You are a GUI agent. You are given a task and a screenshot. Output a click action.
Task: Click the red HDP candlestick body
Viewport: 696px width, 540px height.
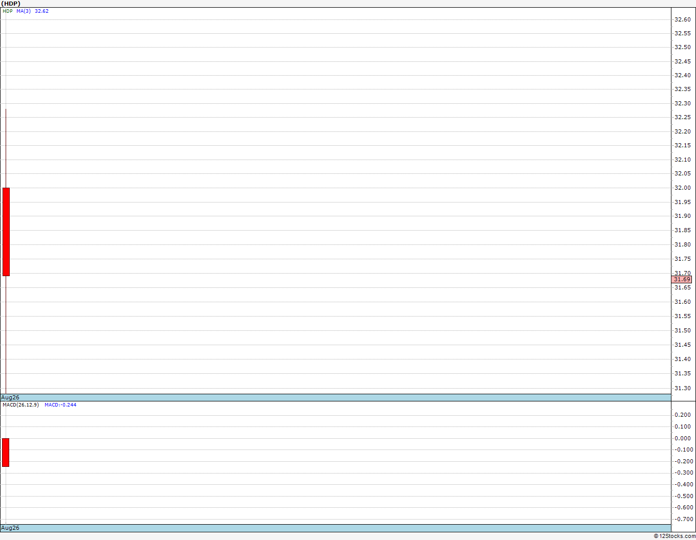point(6,232)
